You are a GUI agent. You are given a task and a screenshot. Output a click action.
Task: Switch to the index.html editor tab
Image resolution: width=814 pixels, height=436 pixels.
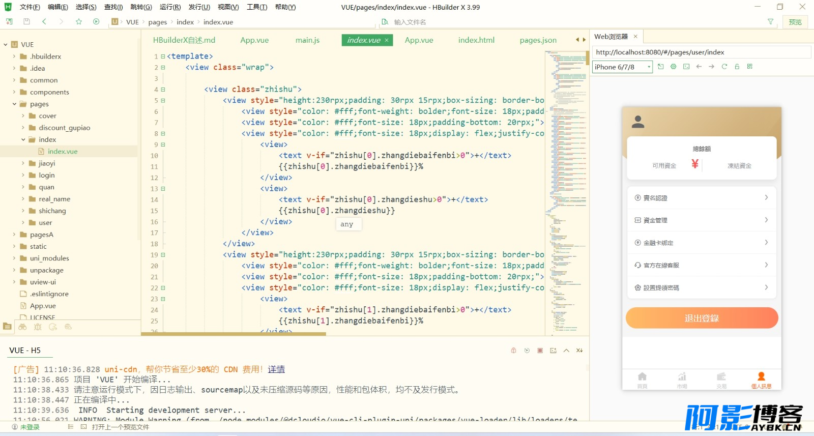pos(476,40)
